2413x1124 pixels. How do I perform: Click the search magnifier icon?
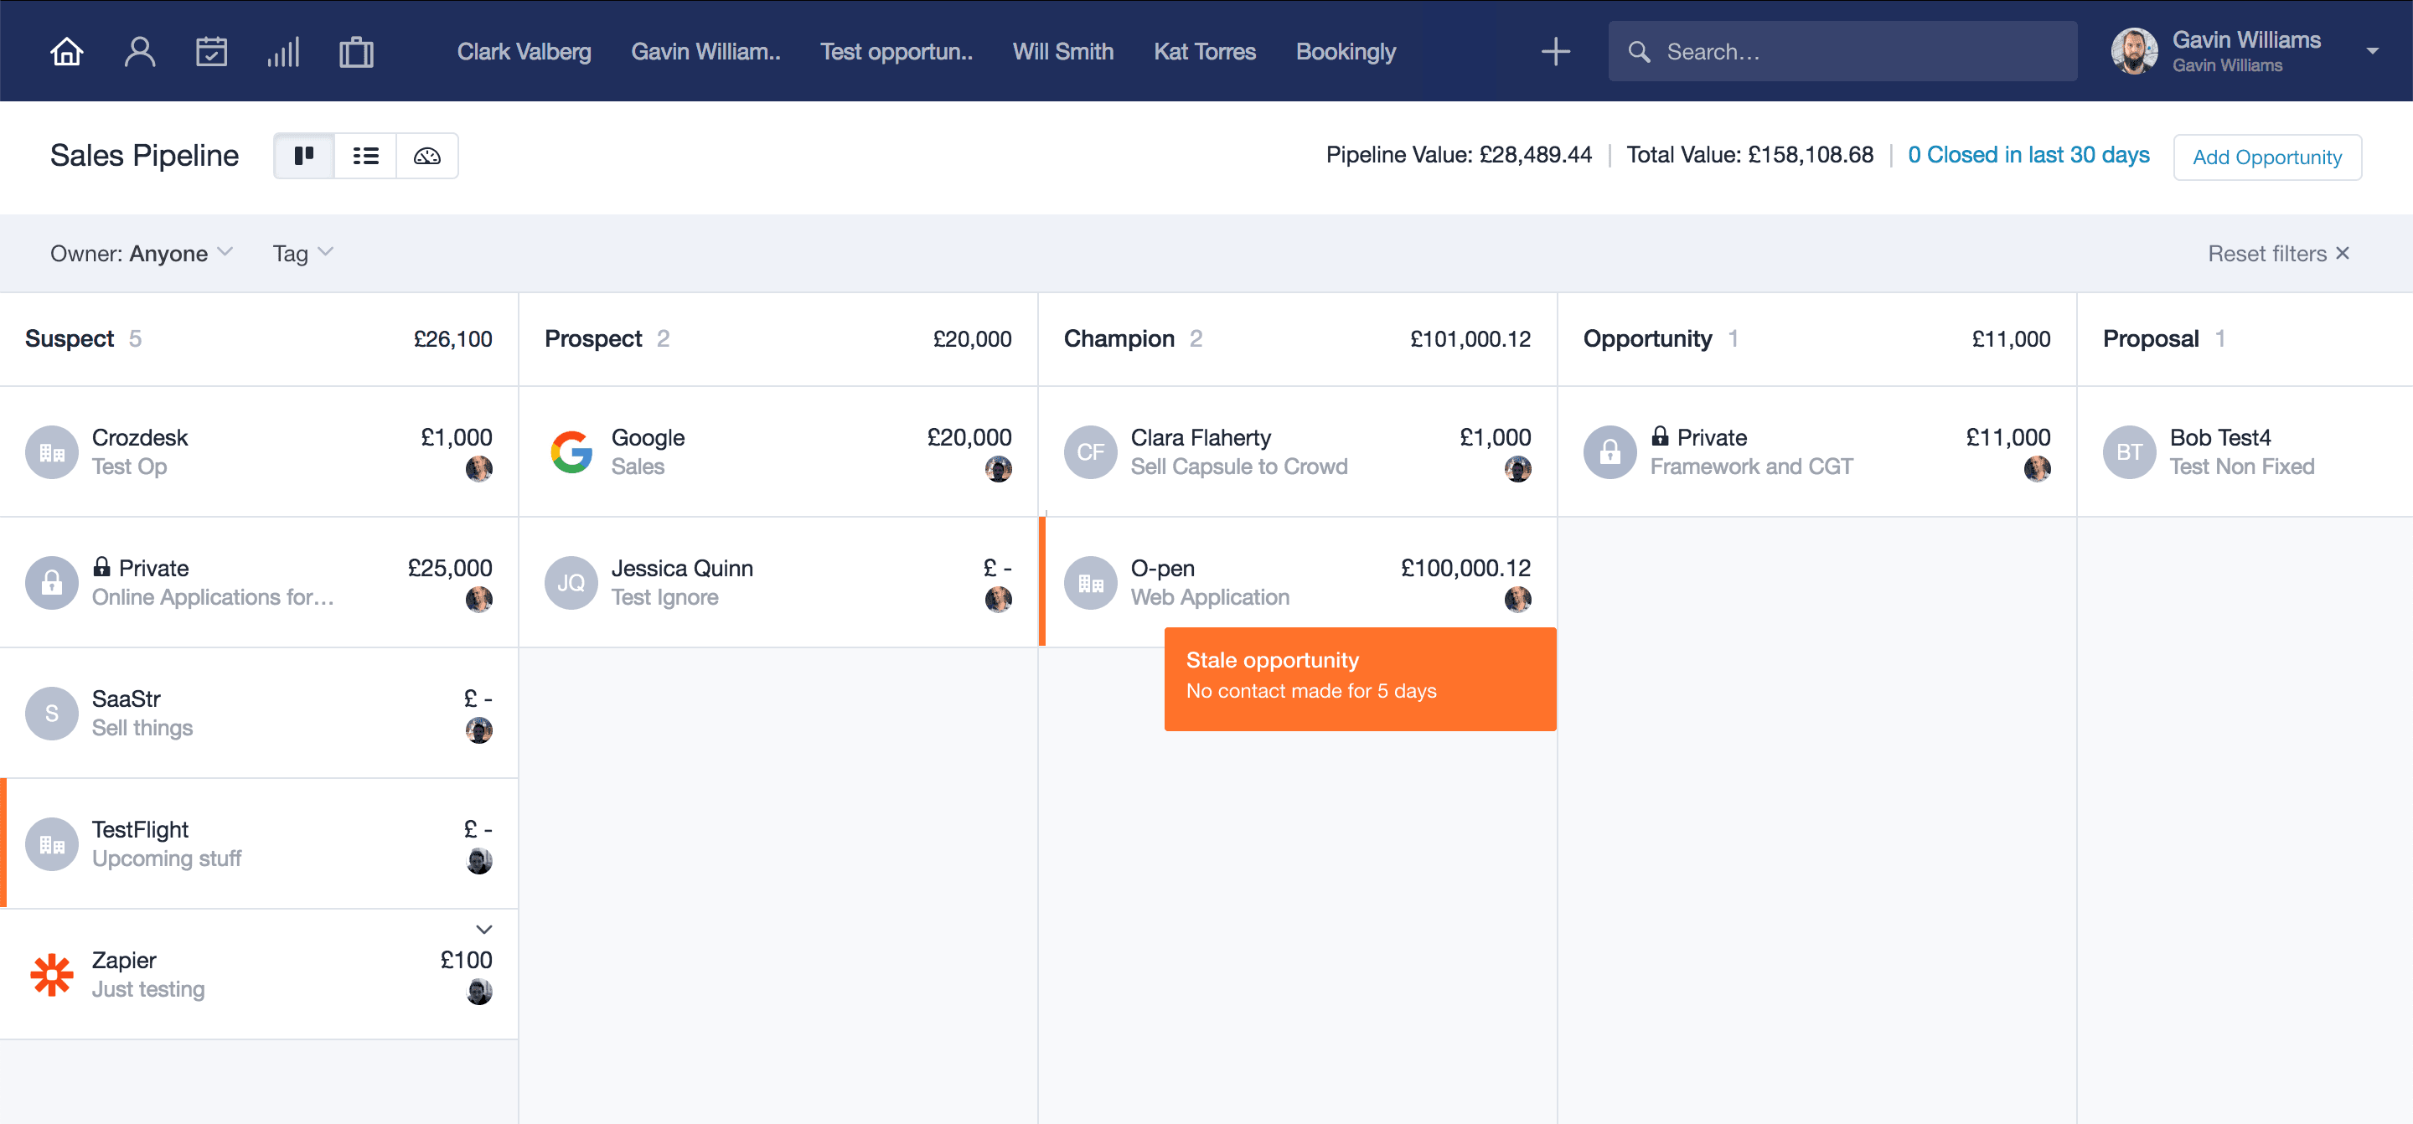[x=1640, y=52]
